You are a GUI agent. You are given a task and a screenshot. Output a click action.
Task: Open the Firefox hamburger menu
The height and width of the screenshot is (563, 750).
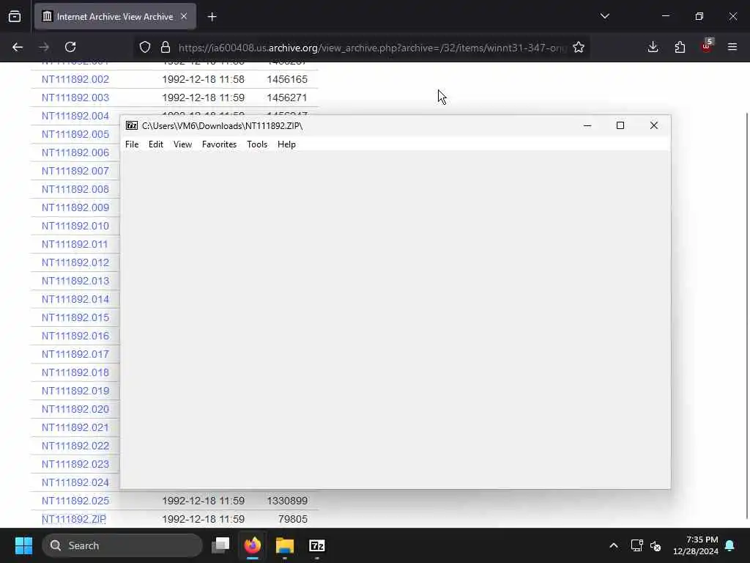point(732,47)
